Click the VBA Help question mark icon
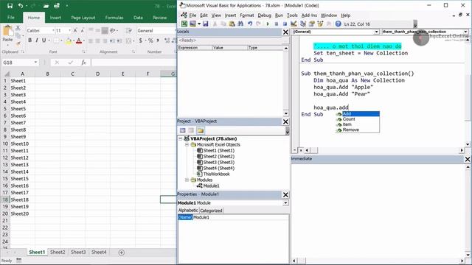The image size is (472, 265). (338, 24)
